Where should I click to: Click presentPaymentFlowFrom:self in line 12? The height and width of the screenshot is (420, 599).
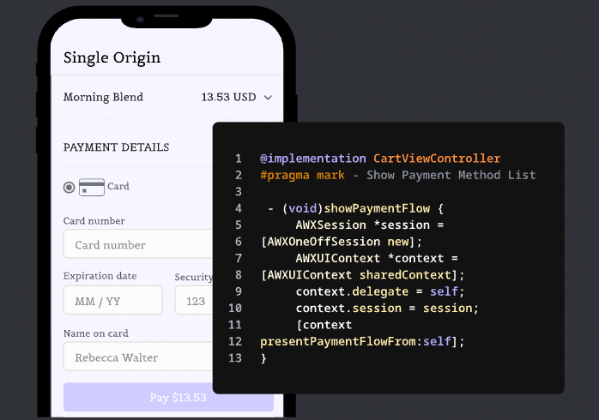pyautogui.click(x=355, y=341)
